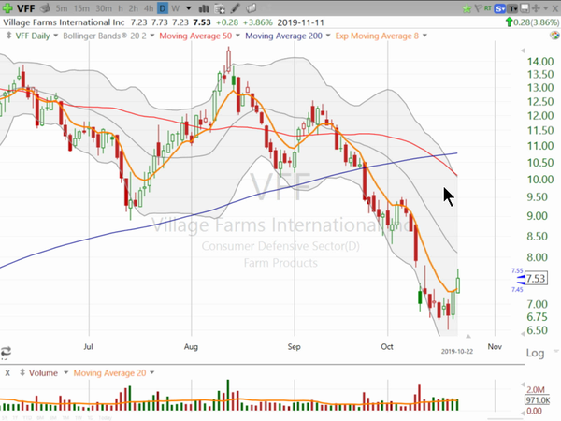Screen dimensions: 561x421
Task: Open the Moving Average 200 dropdown
Action: click(328, 36)
